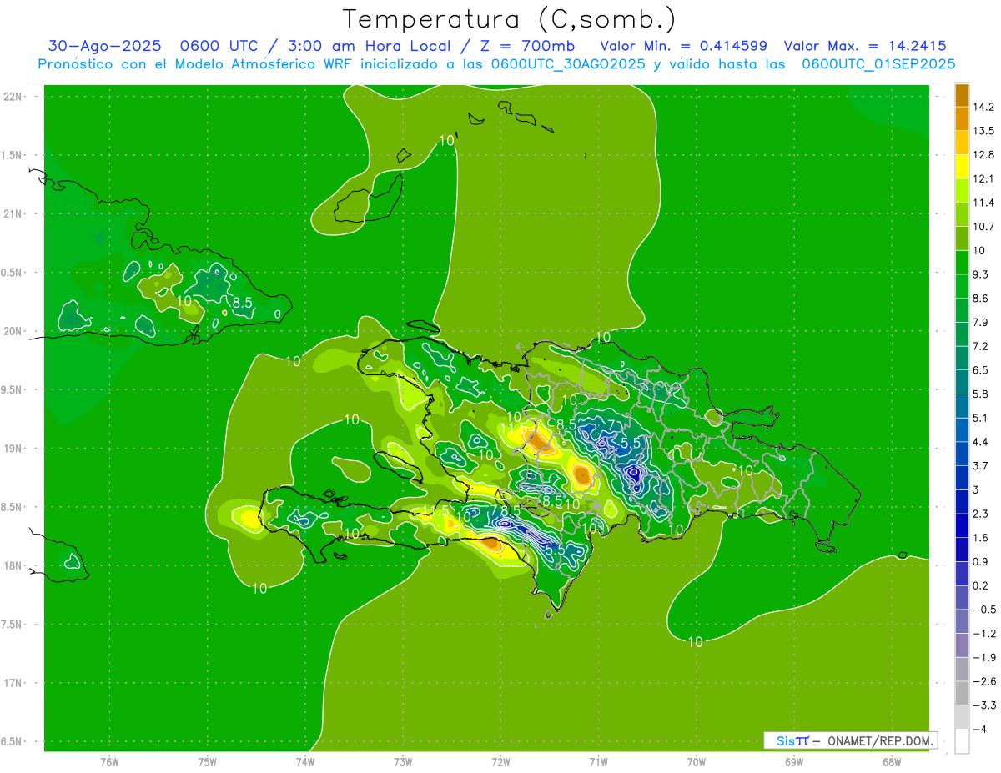The width and height of the screenshot is (1001, 773).
Task: Click the "2.3" color bar label
Action: 980,514
